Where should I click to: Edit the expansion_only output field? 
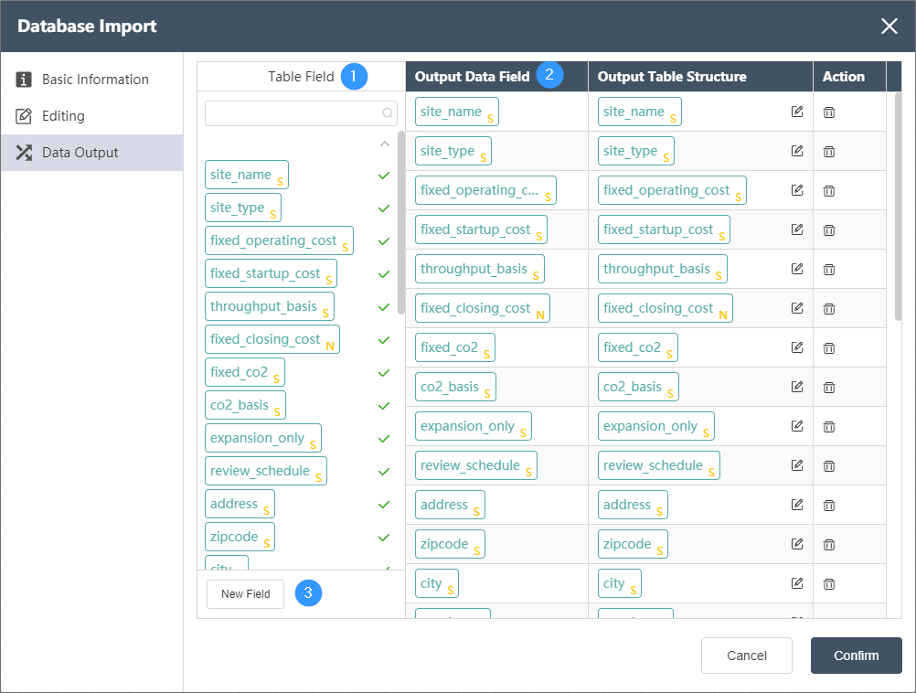pyautogui.click(x=797, y=426)
